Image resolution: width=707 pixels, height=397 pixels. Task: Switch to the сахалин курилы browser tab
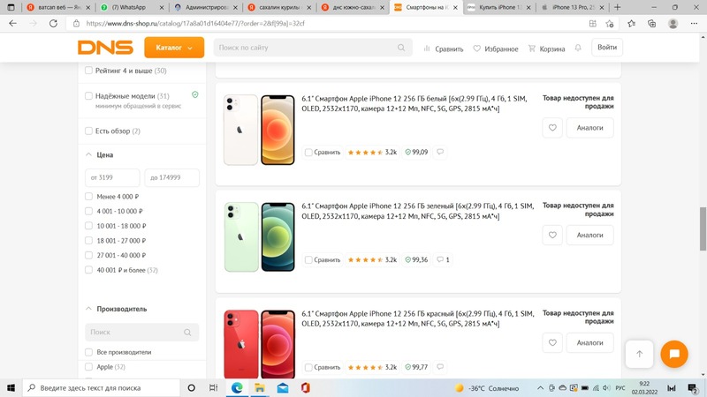[279, 7]
